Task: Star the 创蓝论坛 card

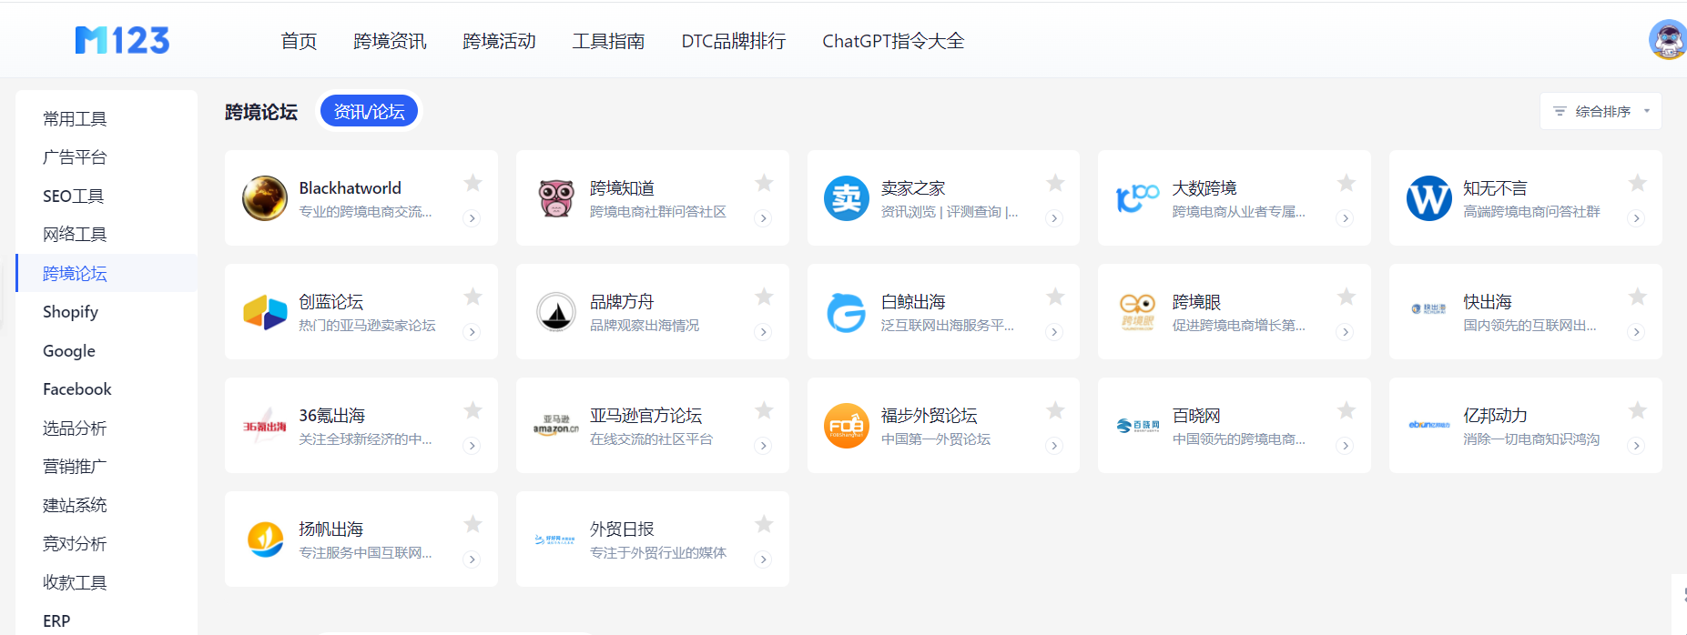Action: click(473, 297)
